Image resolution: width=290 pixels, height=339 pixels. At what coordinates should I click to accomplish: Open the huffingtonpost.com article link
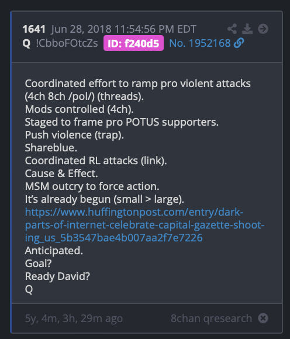[144, 225]
